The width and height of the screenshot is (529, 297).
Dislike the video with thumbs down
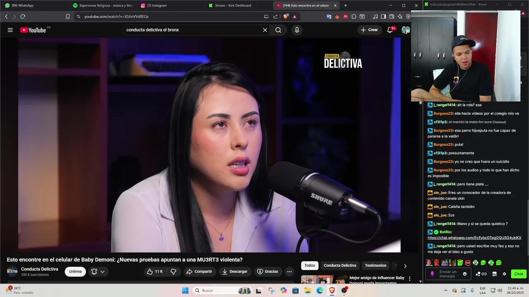click(174, 271)
